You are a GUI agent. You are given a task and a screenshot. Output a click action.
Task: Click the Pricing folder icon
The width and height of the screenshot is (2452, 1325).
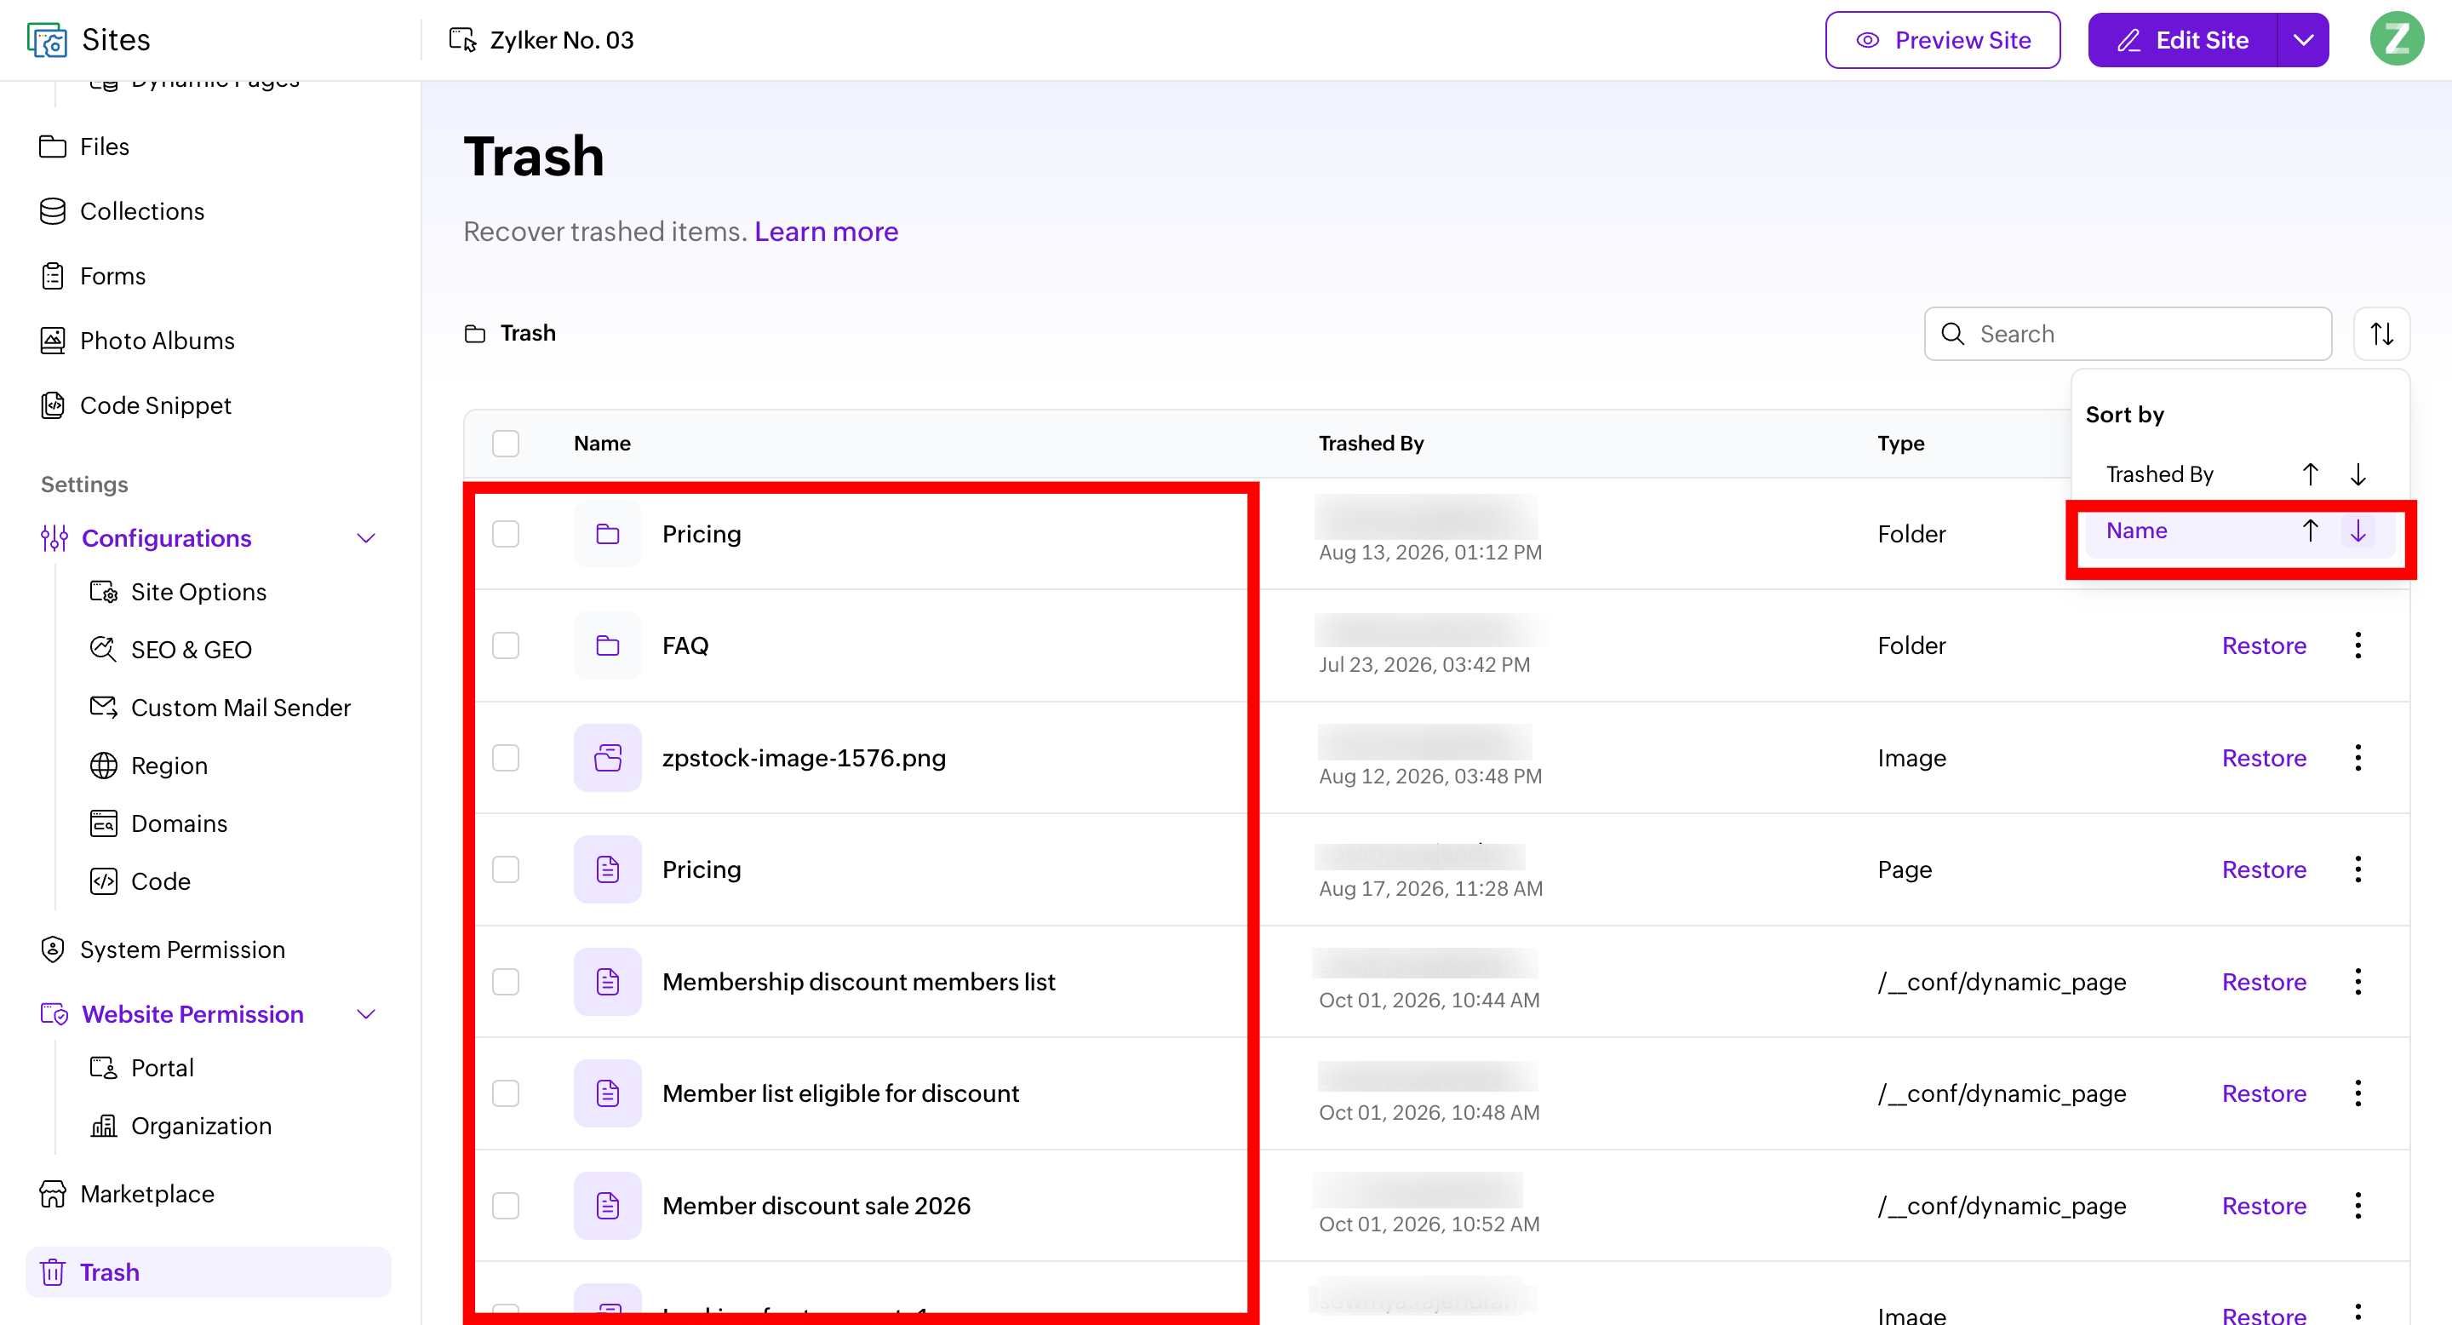point(607,534)
